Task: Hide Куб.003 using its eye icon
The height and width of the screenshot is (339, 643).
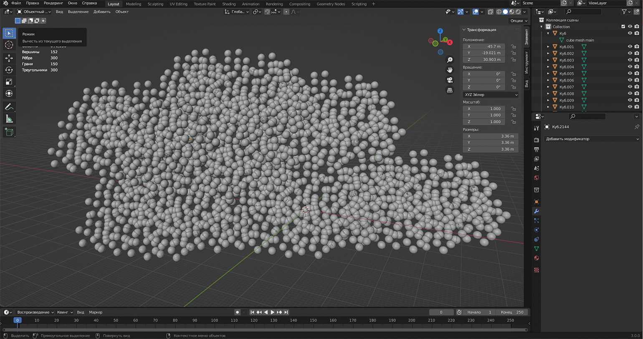Action: pos(630,60)
